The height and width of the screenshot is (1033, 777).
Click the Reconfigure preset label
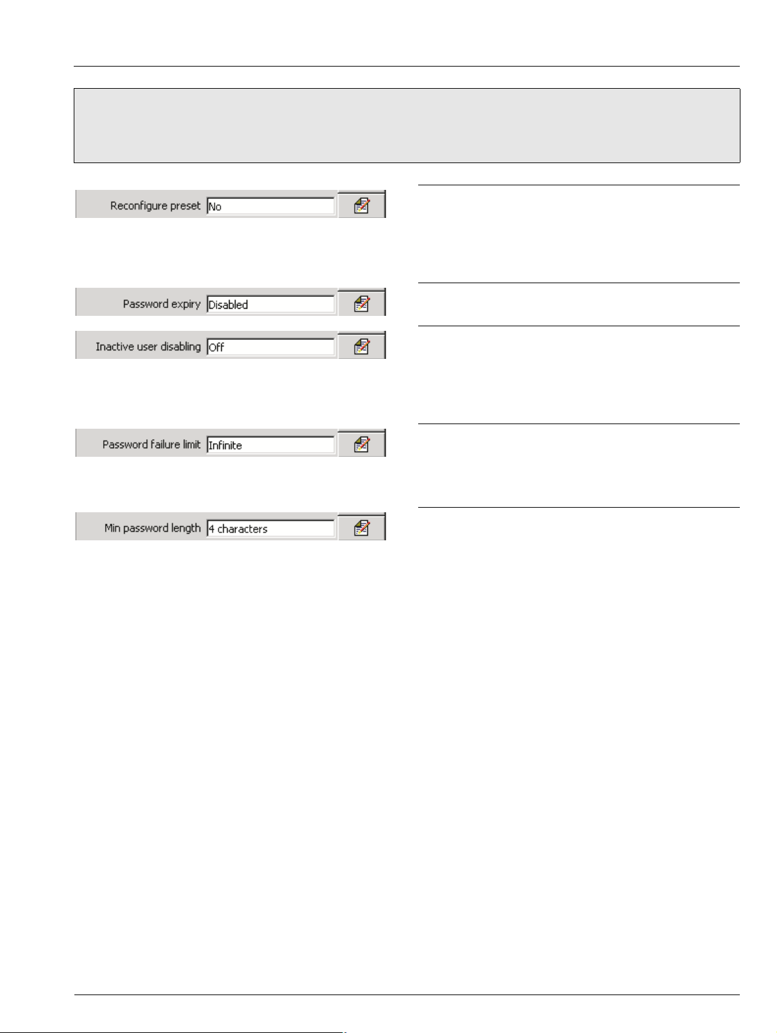pyautogui.click(x=155, y=206)
